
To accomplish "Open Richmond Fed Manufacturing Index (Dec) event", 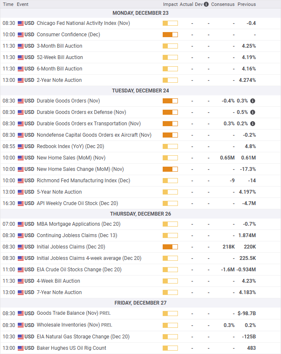I will coord(83,181).
